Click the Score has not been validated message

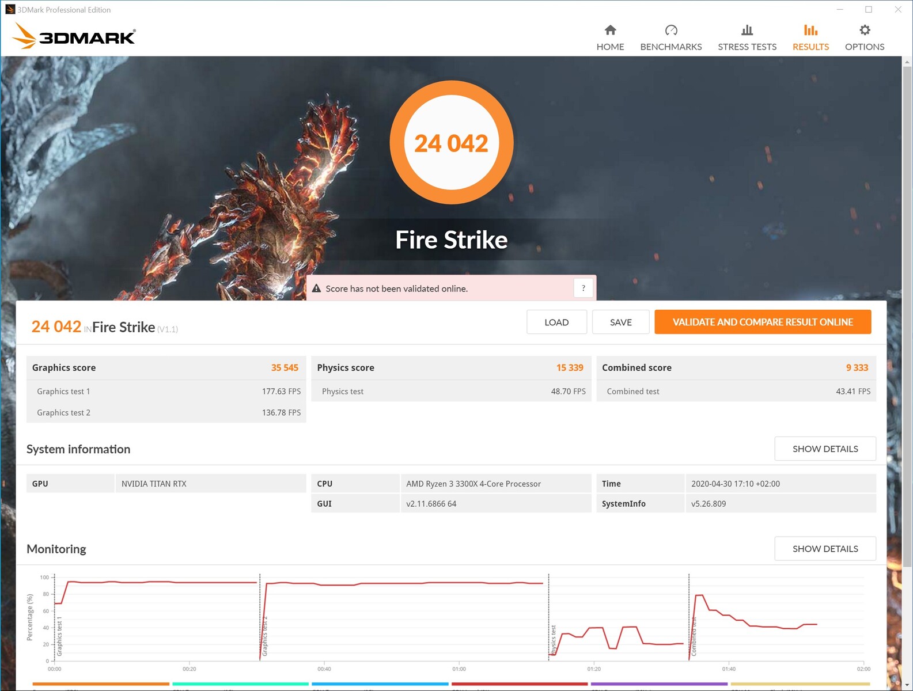click(x=396, y=288)
